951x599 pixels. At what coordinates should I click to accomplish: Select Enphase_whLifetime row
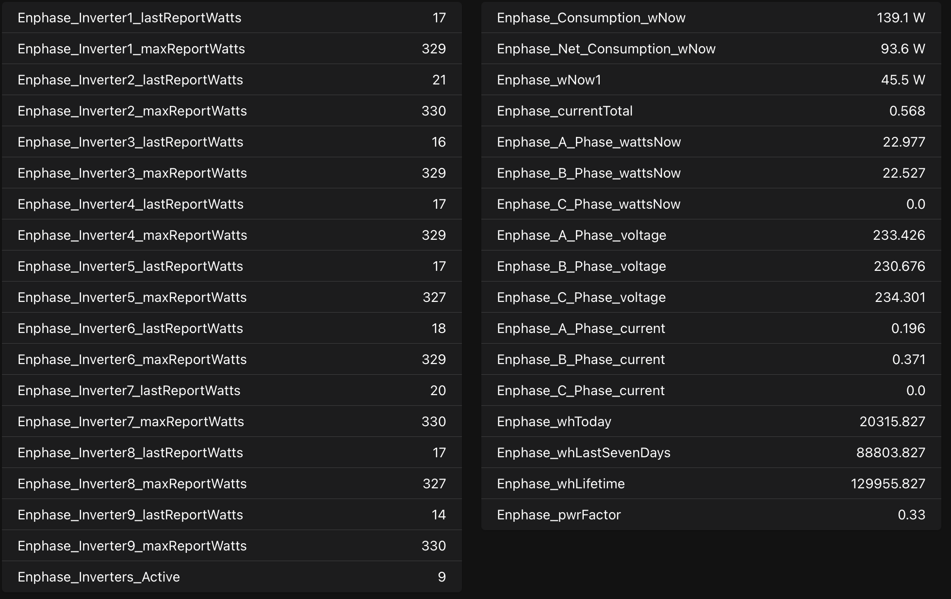711,484
